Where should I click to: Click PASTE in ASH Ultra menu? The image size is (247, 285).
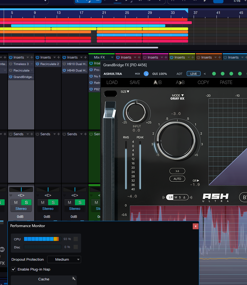coord(226,82)
